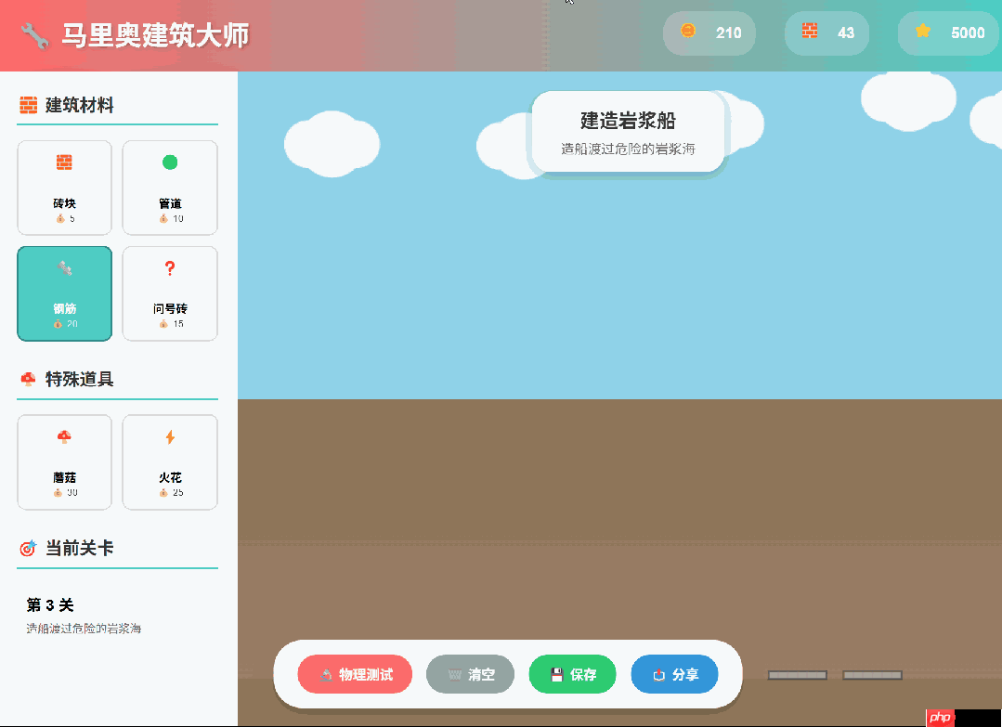Select the 问号砖 question block material
This screenshot has height=727, width=1002.
pos(170,293)
